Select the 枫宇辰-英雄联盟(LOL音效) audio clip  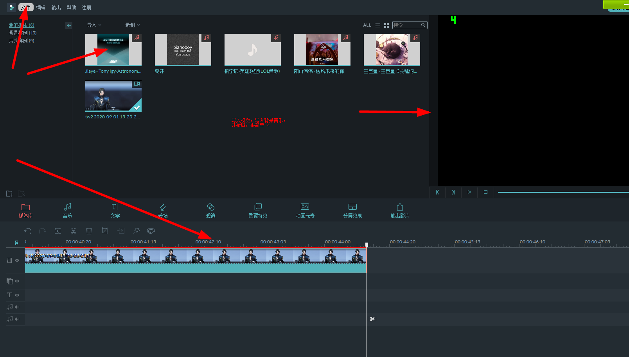(253, 50)
